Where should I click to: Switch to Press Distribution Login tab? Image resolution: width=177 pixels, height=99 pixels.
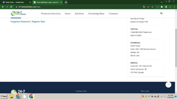point(48,2)
